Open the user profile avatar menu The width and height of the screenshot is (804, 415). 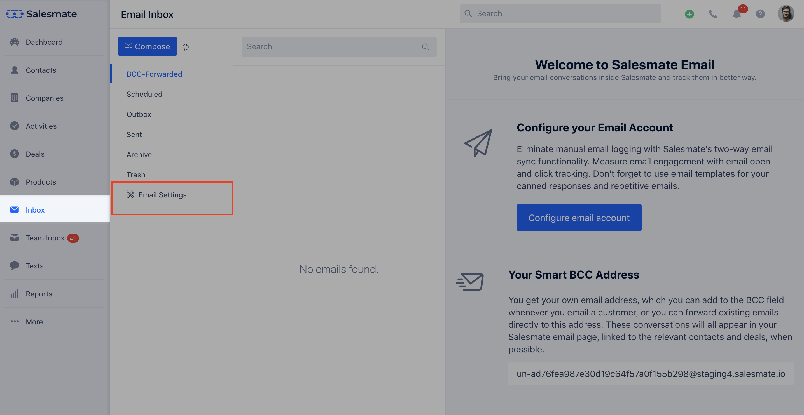click(786, 14)
